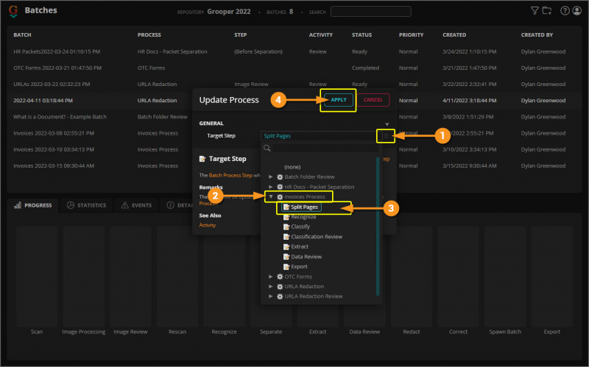Click the Classification Review step icon
This screenshot has width=589, height=367.
click(286, 237)
